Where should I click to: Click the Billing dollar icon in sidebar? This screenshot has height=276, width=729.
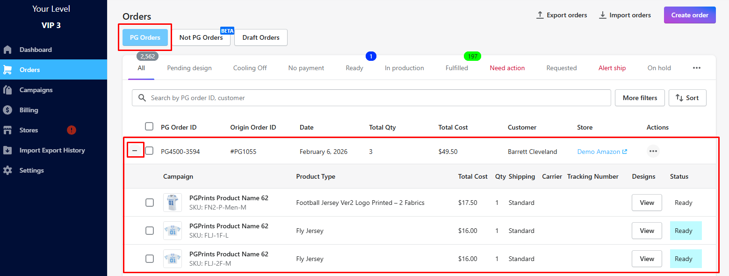tap(7, 110)
